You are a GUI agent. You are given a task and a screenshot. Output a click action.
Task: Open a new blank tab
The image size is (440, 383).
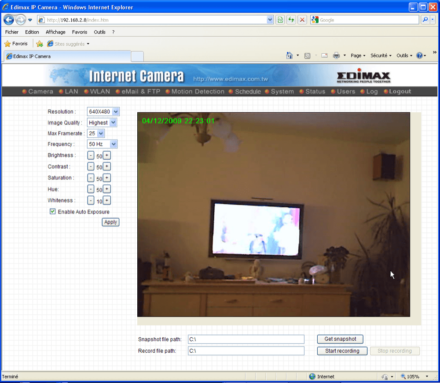[x=137, y=56]
